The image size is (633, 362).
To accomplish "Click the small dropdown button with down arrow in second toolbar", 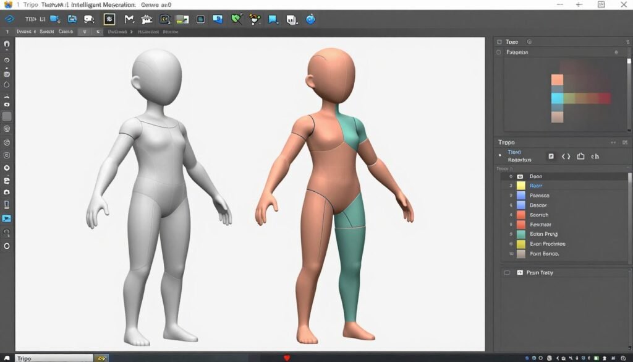I will pos(84,32).
